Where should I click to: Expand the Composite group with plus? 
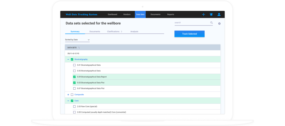pyautogui.click(x=68, y=95)
